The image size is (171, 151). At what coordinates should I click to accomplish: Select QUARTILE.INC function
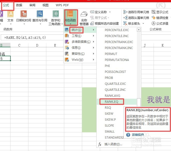point(117,90)
